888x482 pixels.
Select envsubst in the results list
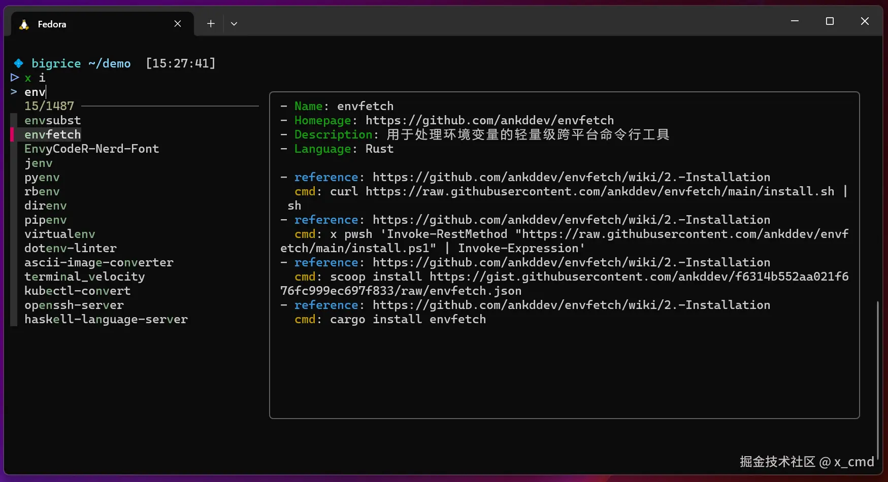click(53, 120)
